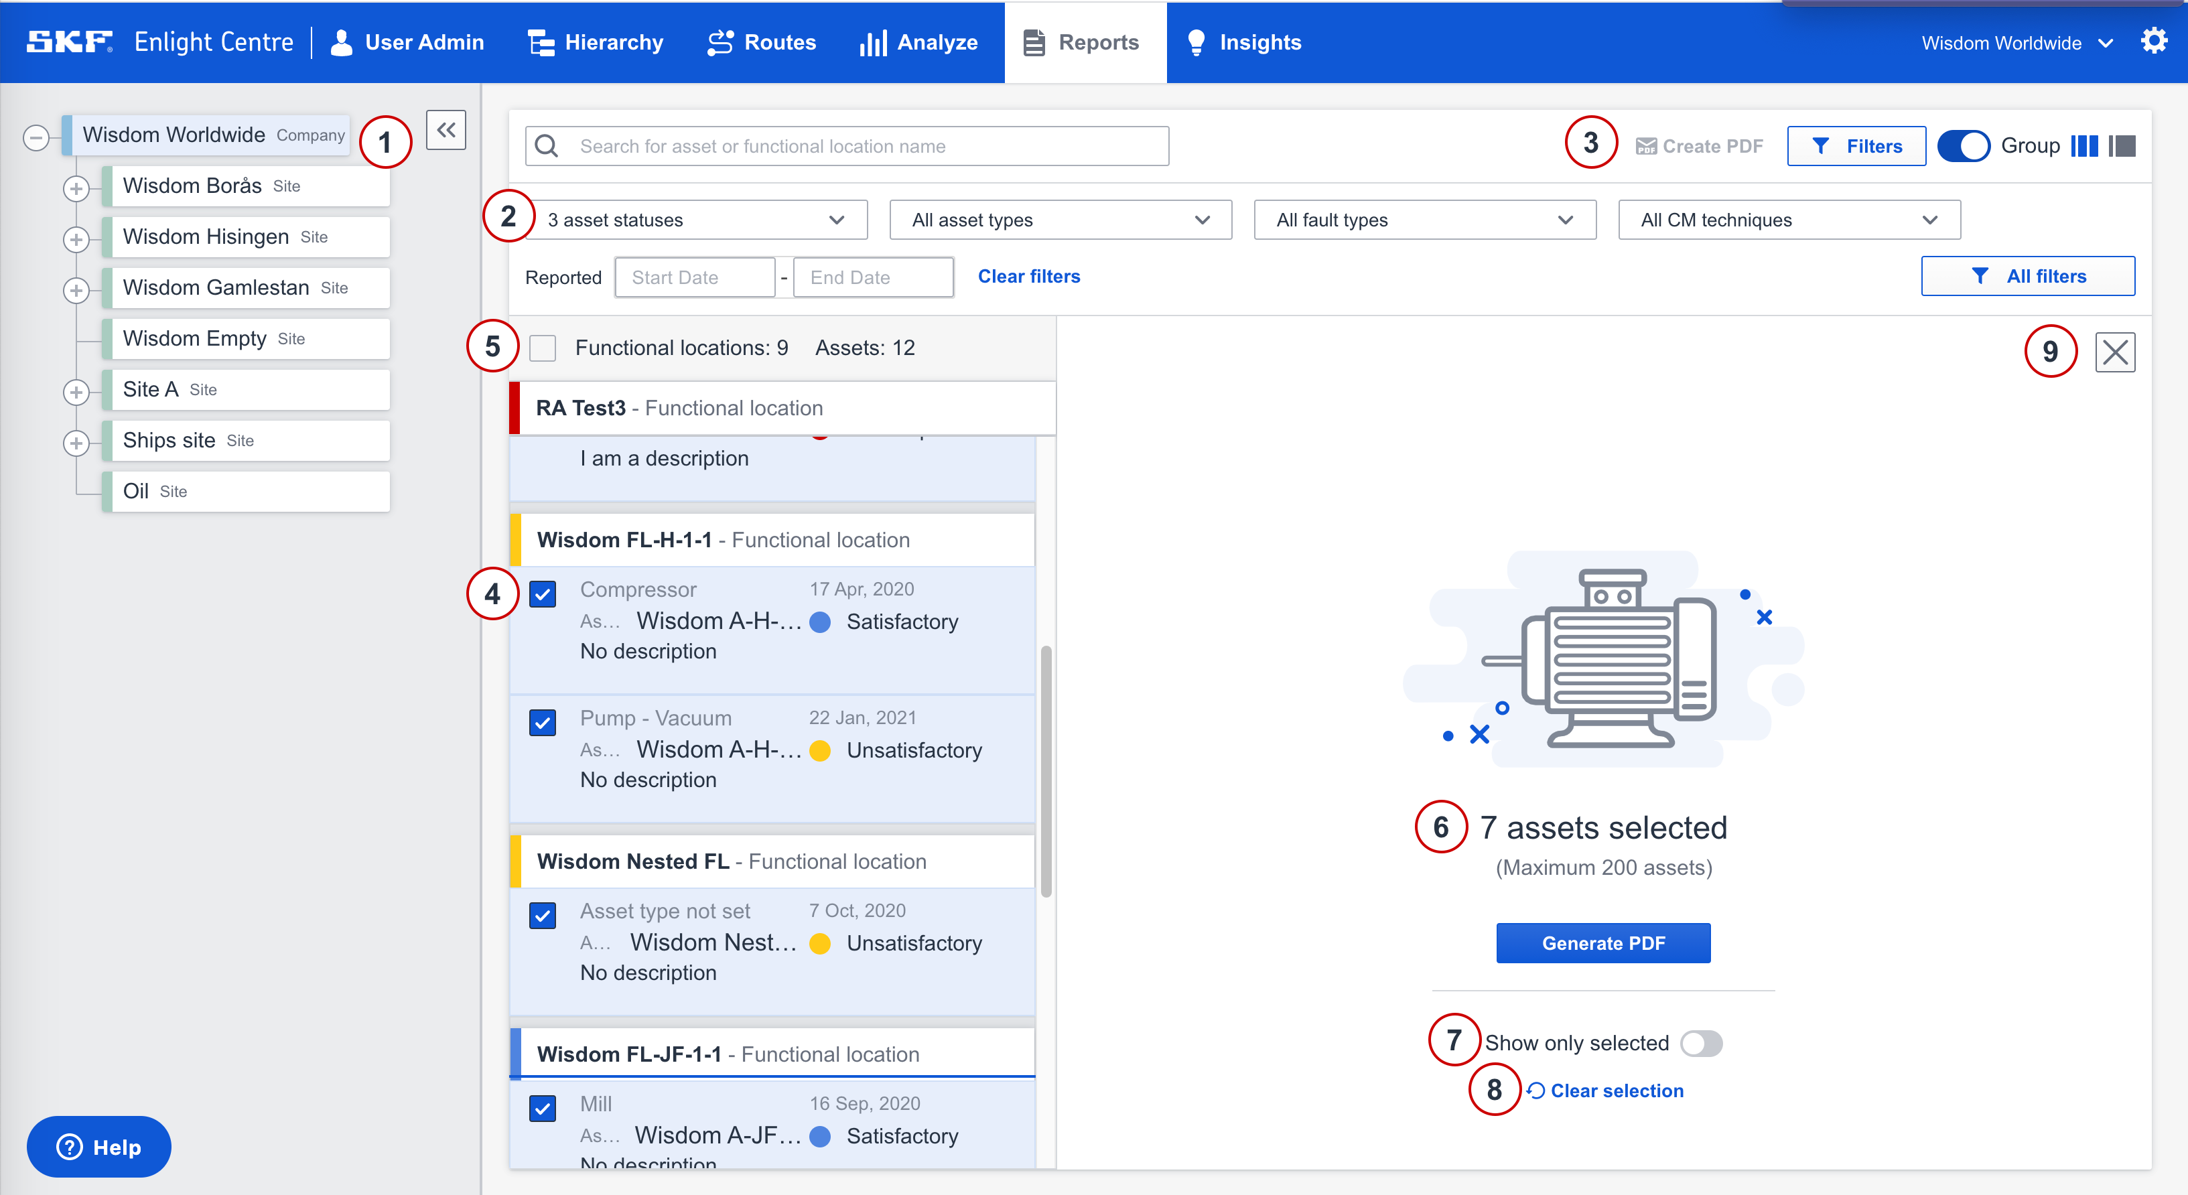
Task: Click the Pump - Vacuum Unsatisfactory status dot
Action: tap(819, 751)
